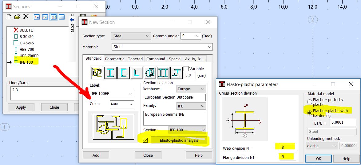Click the Add button in New Section
The width and height of the screenshot is (361, 165).
coord(96,155)
